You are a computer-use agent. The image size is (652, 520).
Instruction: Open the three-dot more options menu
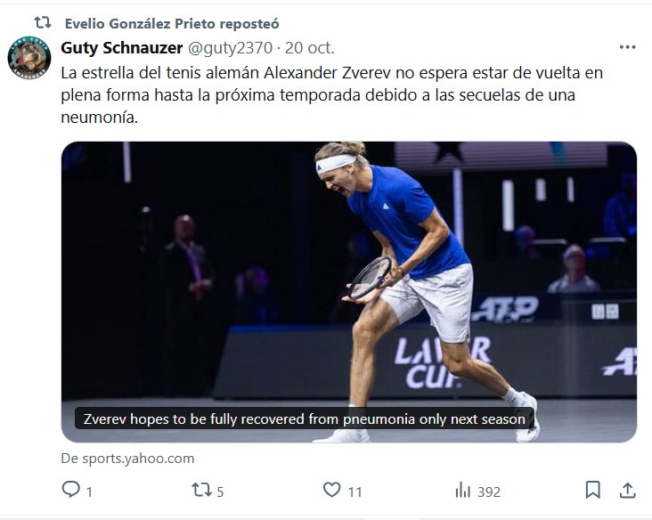[x=627, y=47]
